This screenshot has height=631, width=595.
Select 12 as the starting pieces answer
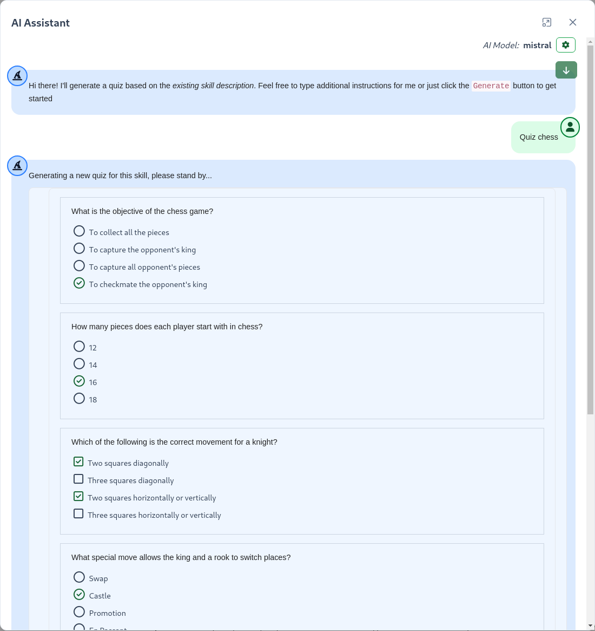point(79,346)
